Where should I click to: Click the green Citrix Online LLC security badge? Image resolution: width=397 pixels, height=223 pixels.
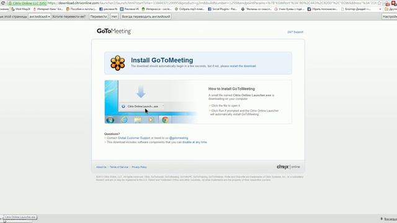click(x=27, y=3)
